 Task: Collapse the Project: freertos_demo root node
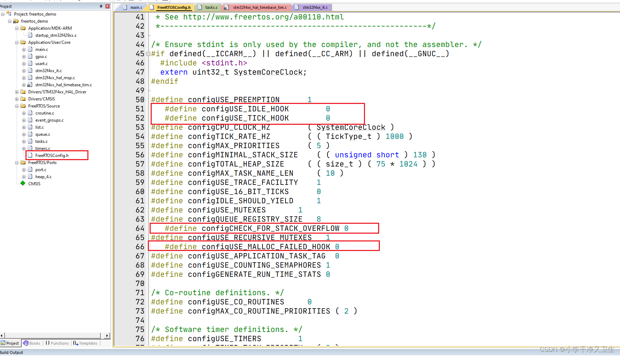pyautogui.click(x=3, y=14)
